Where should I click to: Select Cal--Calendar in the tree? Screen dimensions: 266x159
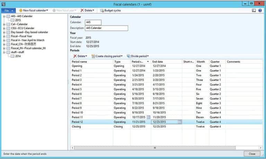coord(19,24)
